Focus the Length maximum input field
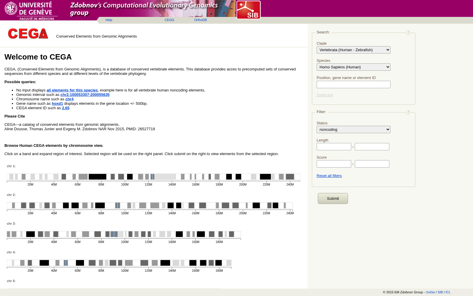 pos(372,147)
